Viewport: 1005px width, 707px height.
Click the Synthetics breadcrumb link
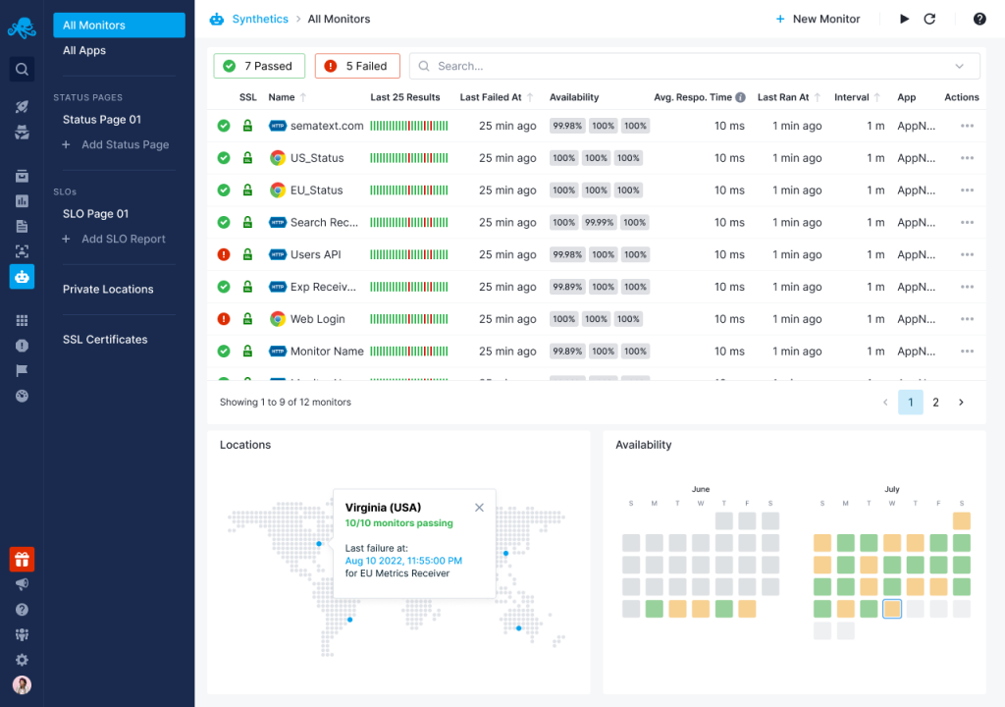pyautogui.click(x=259, y=19)
